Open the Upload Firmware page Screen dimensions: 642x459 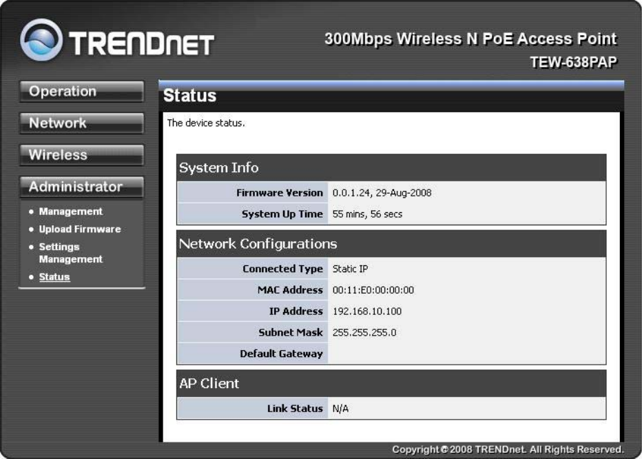80,229
